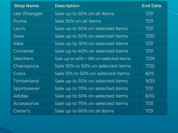Image resolution: width=178 pixels, height=133 pixels.
Task: Click the Puma sale 50% description
Action: click(x=78, y=21)
